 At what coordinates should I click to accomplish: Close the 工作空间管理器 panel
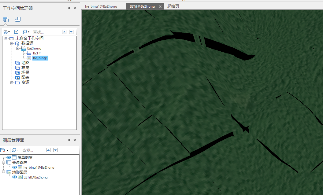tap(75, 8)
